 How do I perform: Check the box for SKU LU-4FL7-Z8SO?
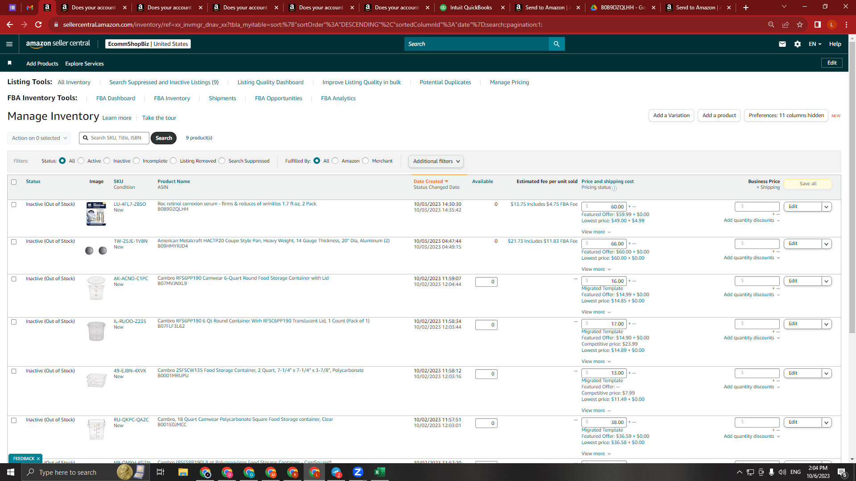(x=14, y=205)
